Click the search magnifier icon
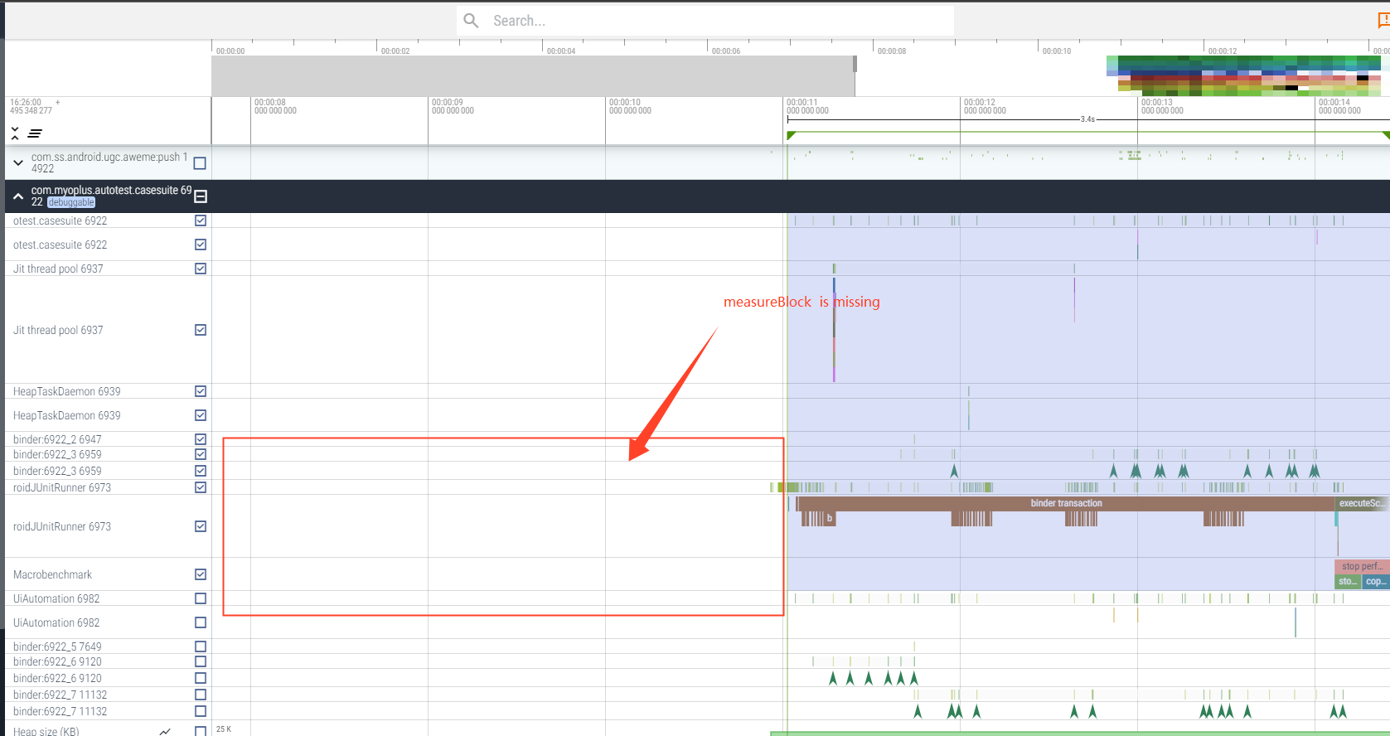 tap(471, 21)
